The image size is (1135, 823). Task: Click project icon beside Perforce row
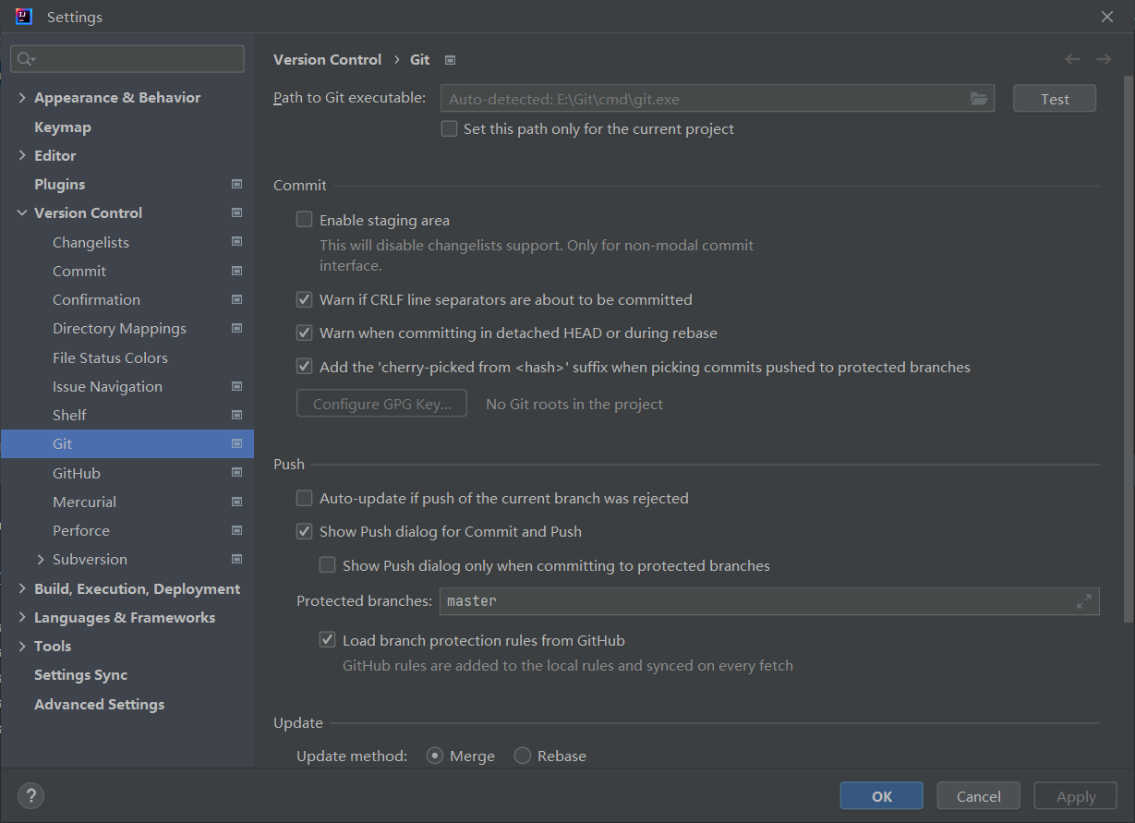coord(237,530)
